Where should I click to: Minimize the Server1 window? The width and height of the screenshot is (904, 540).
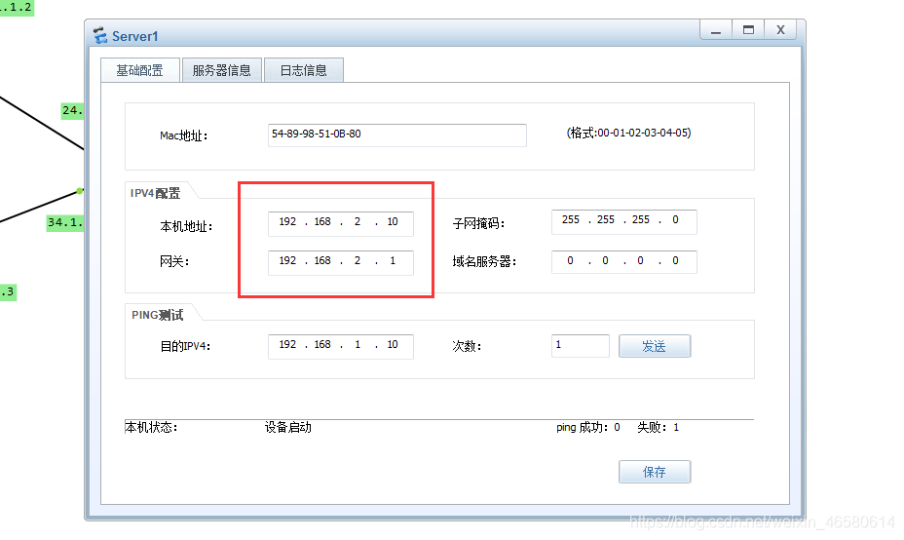(716, 30)
